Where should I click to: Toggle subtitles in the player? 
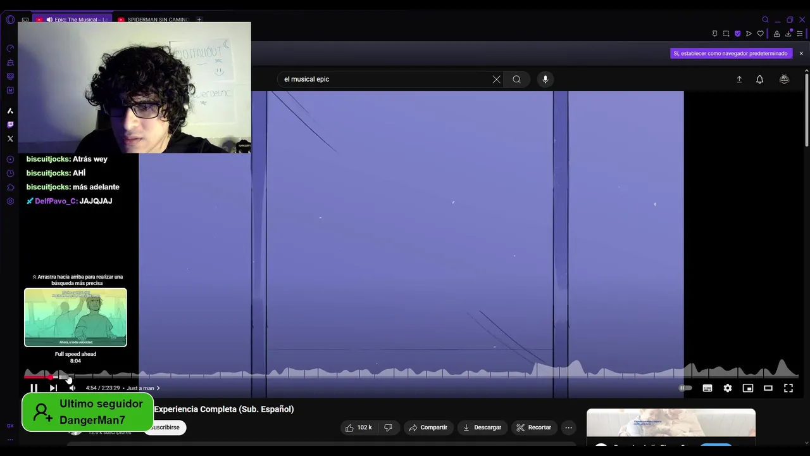(707, 388)
